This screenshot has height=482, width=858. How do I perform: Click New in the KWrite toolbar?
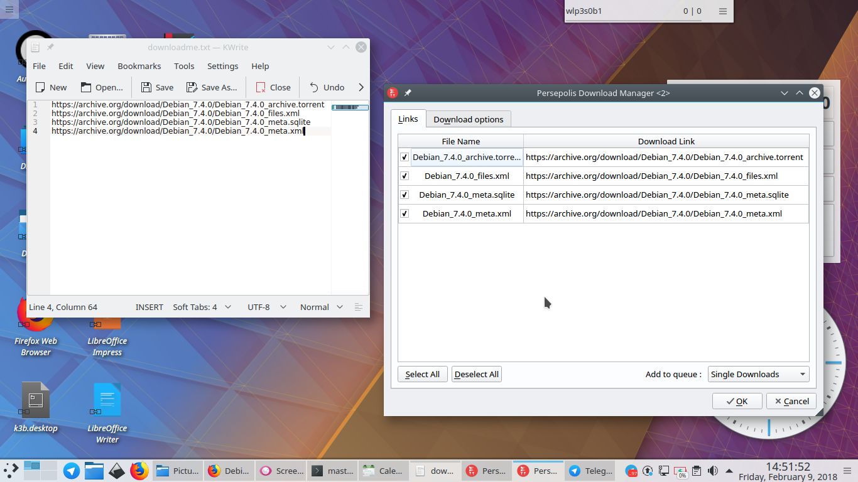click(x=51, y=87)
